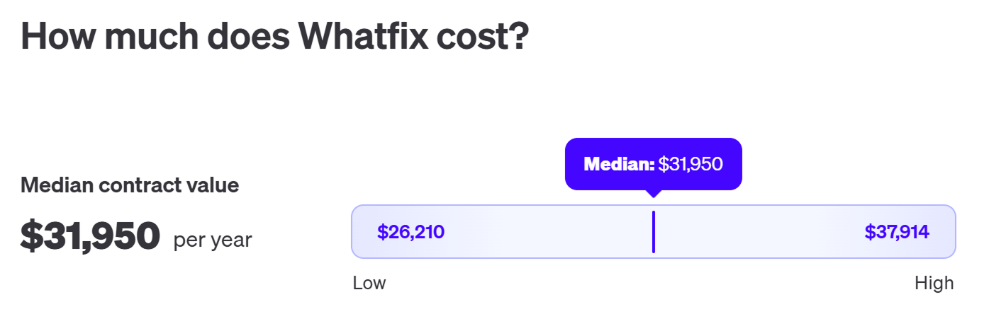Select the High label under the range bar
Screen dimensions: 984x326
[x=934, y=284]
